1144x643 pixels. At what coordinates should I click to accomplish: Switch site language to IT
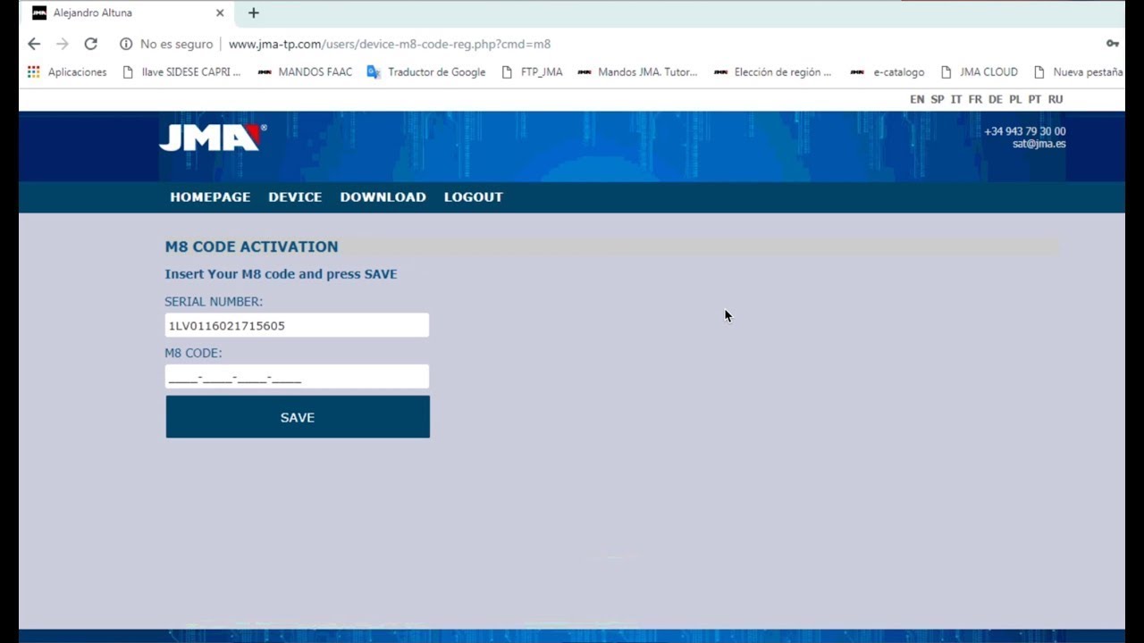[956, 99]
